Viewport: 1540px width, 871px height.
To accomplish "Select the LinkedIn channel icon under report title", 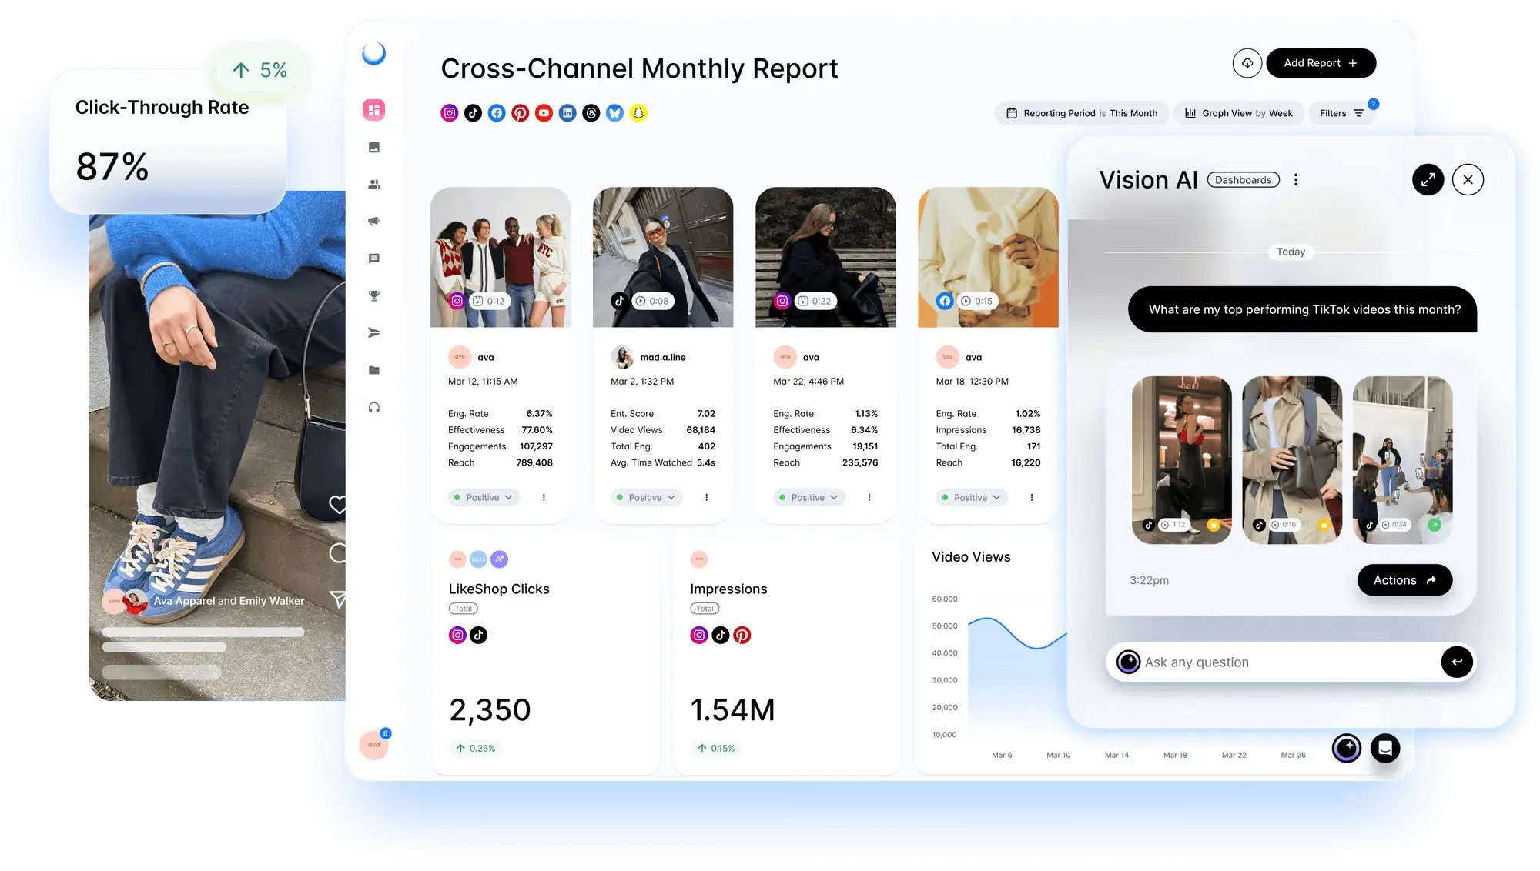I will click(567, 113).
